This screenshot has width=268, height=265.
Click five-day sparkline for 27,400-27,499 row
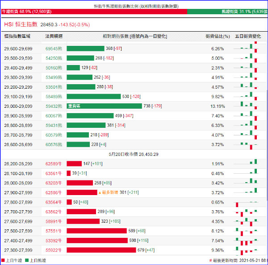(246, 241)
